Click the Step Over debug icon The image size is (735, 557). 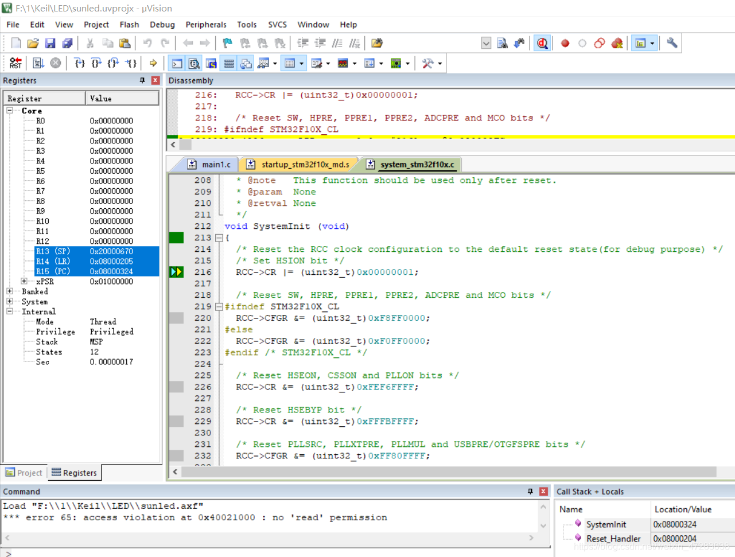[x=96, y=63]
